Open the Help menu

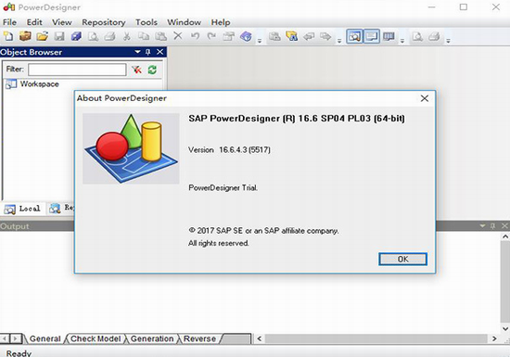221,22
